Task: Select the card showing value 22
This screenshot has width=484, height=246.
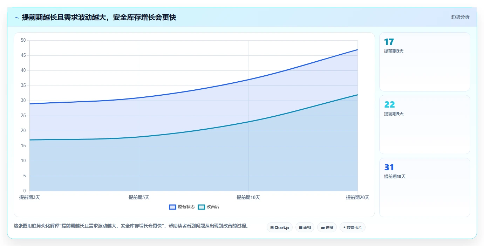Action: [x=424, y=124]
